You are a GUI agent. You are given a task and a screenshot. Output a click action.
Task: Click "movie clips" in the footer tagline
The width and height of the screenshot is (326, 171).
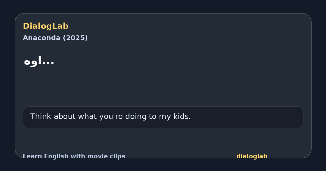coord(109,157)
